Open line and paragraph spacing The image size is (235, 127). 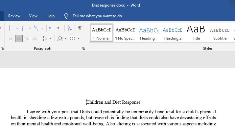pyautogui.click(x=45, y=39)
